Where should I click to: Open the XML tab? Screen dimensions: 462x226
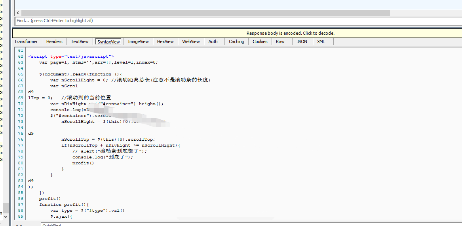coord(321,41)
